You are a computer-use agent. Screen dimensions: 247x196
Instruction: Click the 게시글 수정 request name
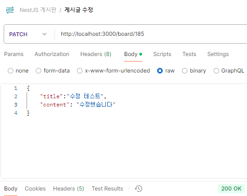point(79,10)
